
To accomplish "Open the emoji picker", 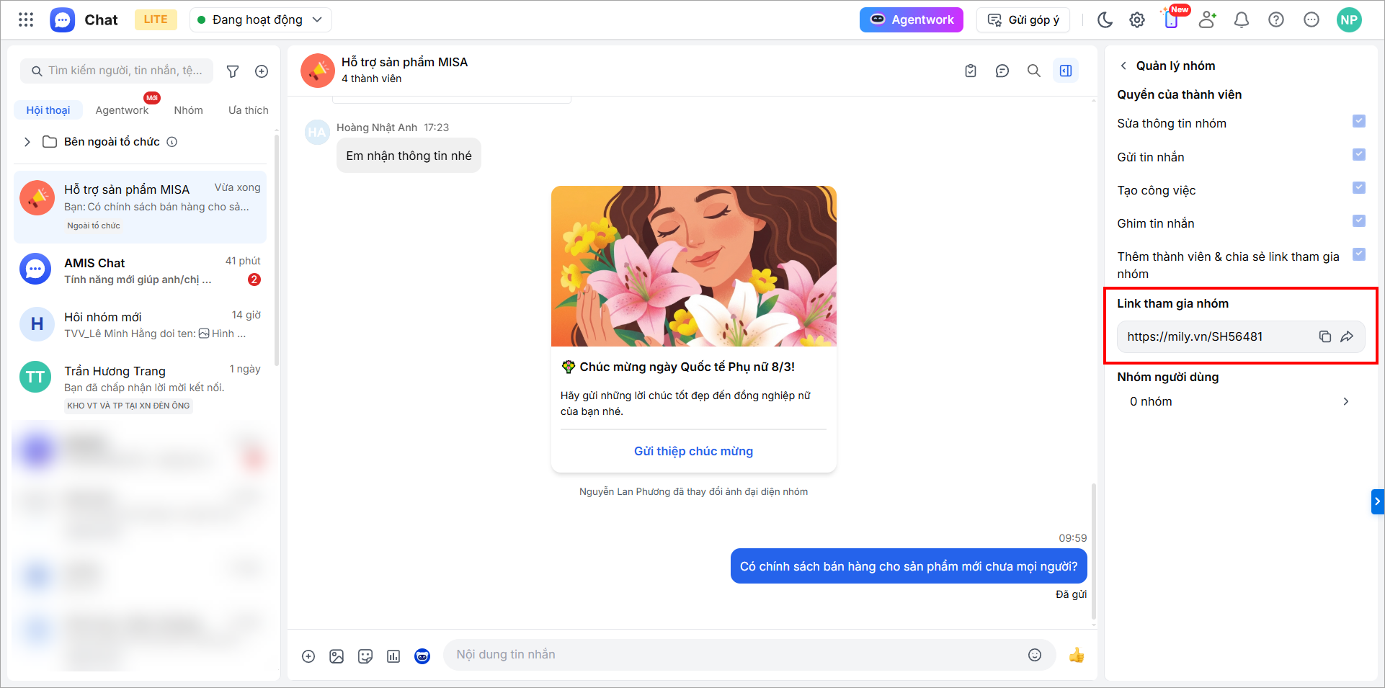I will click(x=1035, y=655).
